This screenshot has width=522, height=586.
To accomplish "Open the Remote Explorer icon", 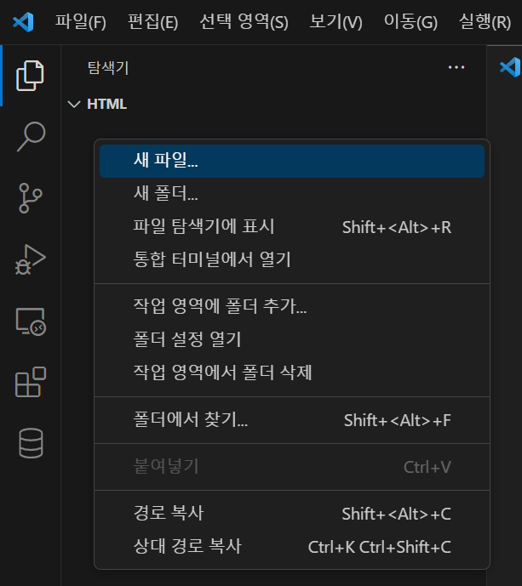I will tap(31, 321).
